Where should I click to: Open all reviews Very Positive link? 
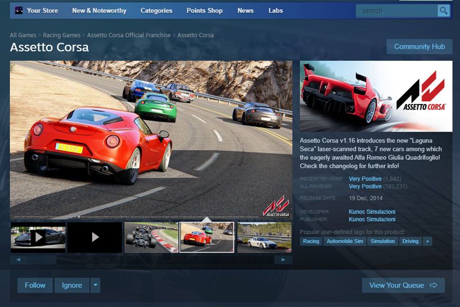click(x=365, y=186)
